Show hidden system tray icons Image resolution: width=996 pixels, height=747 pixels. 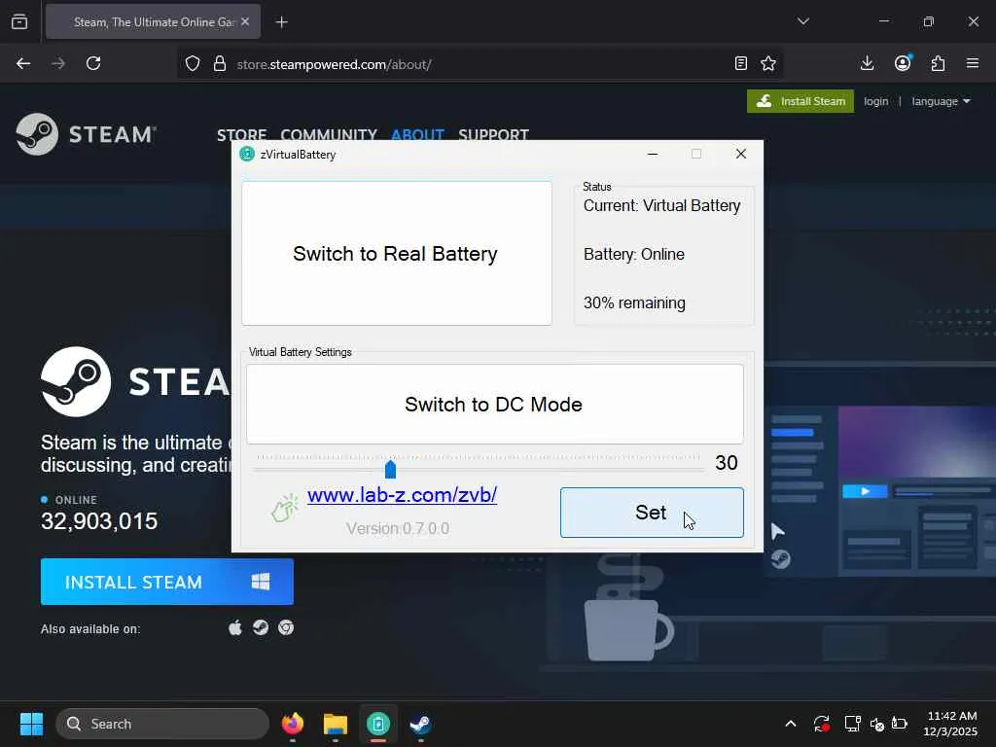(790, 724)
